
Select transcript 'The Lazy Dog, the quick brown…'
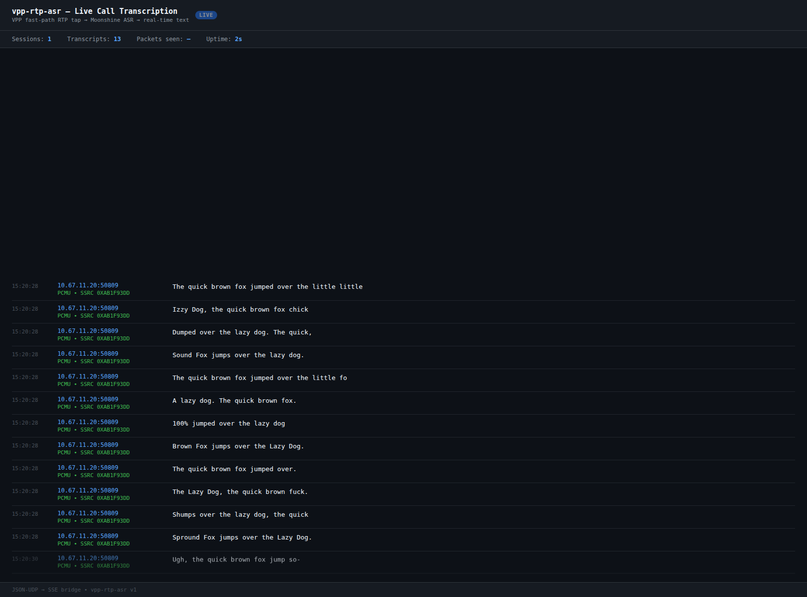(240, 492)
